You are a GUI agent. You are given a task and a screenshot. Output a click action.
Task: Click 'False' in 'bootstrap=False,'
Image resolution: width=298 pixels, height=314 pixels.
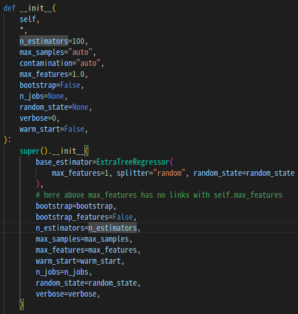[x=70, y=85]
